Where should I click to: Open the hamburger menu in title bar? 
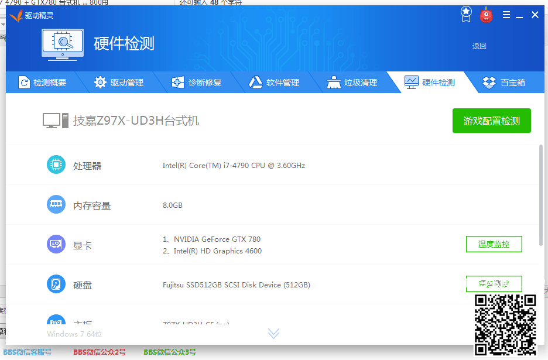point(506,15)
